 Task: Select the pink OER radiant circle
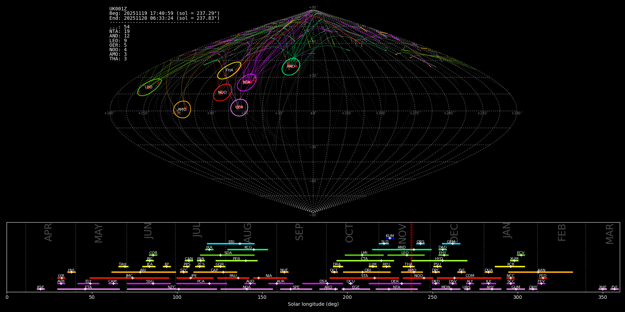click(239, 107)
